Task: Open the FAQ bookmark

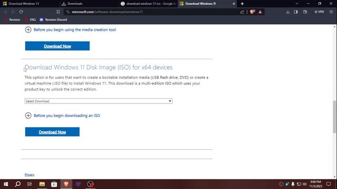Action: coord(30,20)
